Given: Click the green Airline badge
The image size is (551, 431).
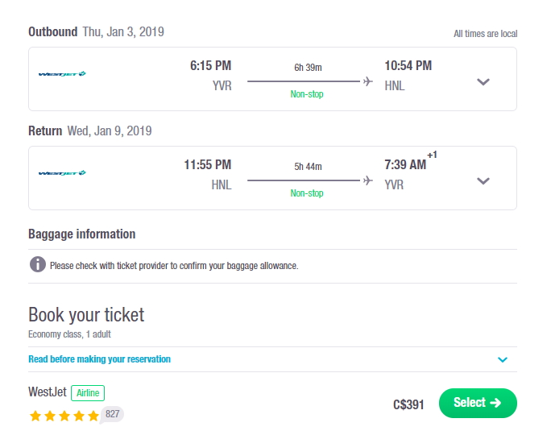Looking at the screenshot, I should click(88, 393).
